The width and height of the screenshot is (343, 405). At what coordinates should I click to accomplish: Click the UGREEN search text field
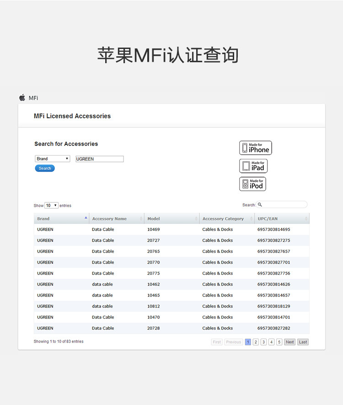(x=99, y=159)
